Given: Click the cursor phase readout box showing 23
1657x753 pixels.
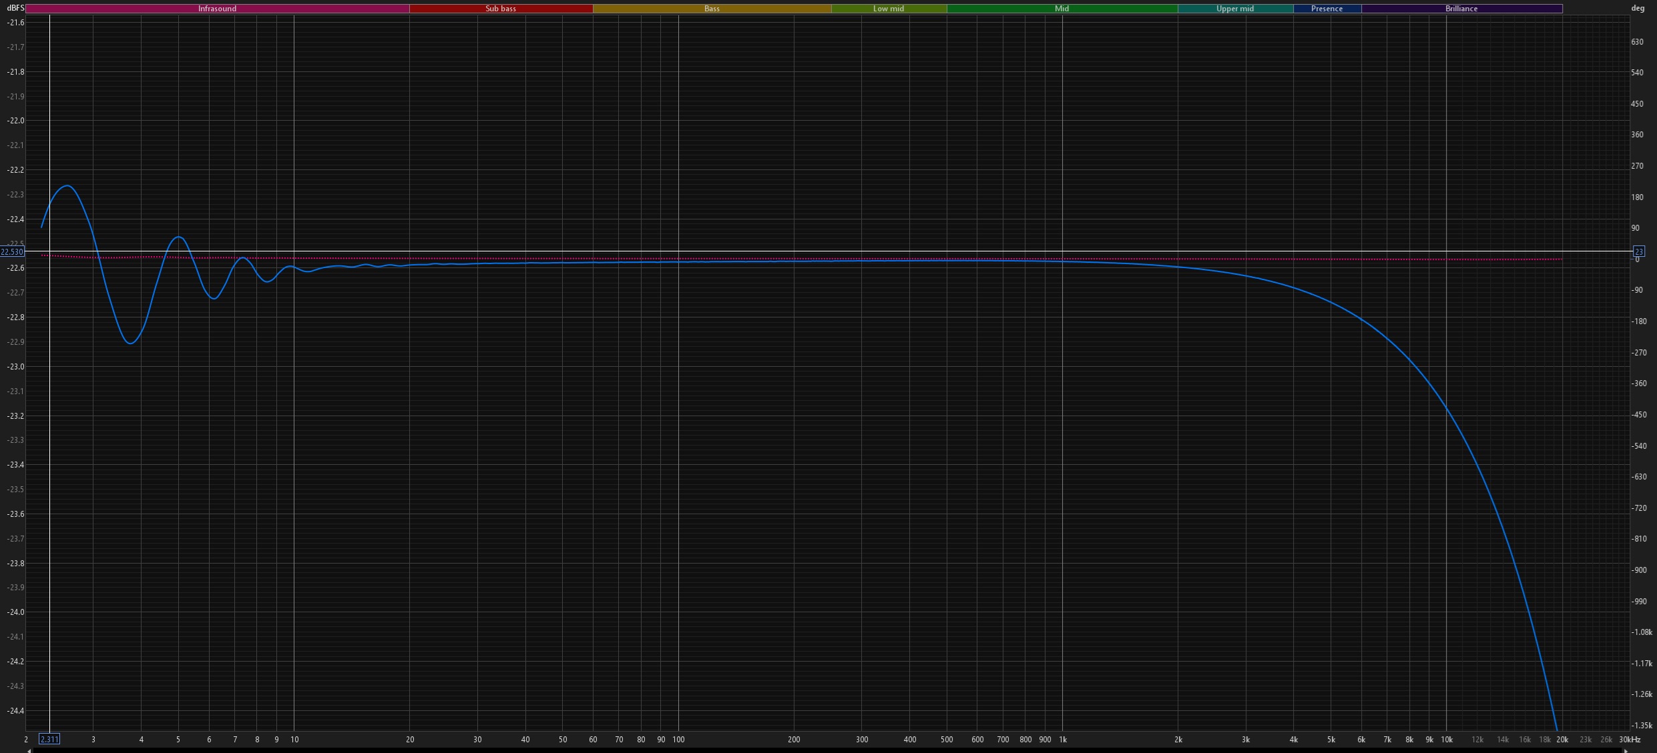Looking at the screenshot, I should pyautogui.click(x=1638, y=251).
